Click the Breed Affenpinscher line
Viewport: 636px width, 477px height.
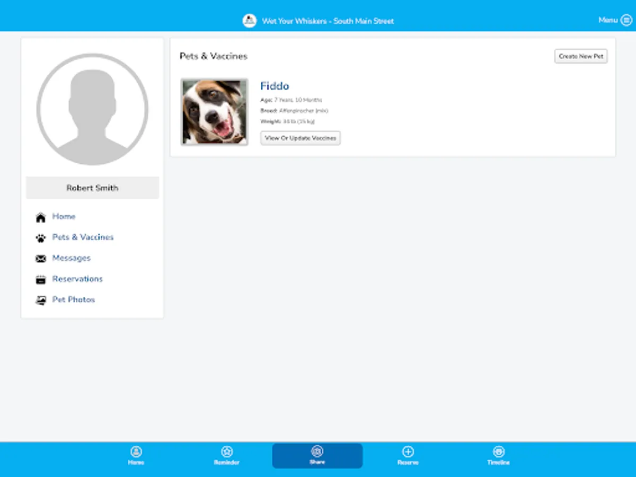point(294,111)
